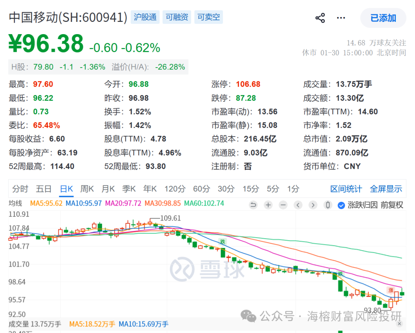Toggle the 涨跌归因 checkbox
Viewport: 415px width, 333px height.
pos(342,205)
